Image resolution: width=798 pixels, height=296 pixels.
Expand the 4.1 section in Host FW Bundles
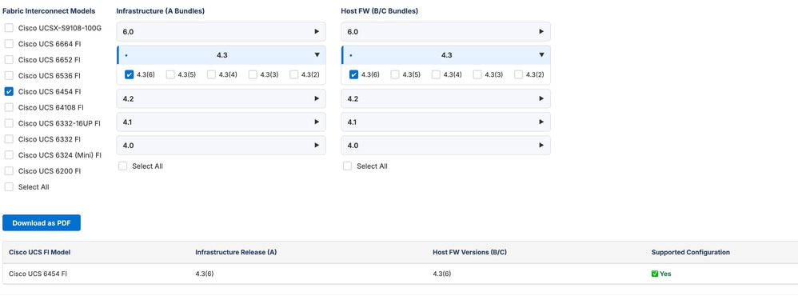(446, 122)
